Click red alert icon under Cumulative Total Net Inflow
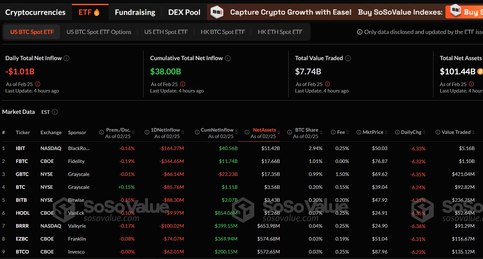 click(x=183, y=84)
